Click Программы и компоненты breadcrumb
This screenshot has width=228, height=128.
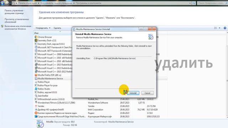[x=88, y=3]
